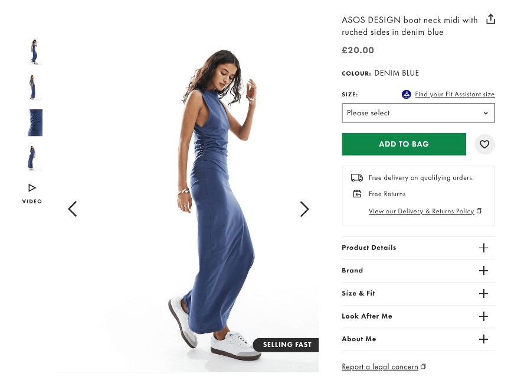This screenshot has height=383, width=511.
Task: Open Find your Fit Assistant size
Action: [454, 94]
